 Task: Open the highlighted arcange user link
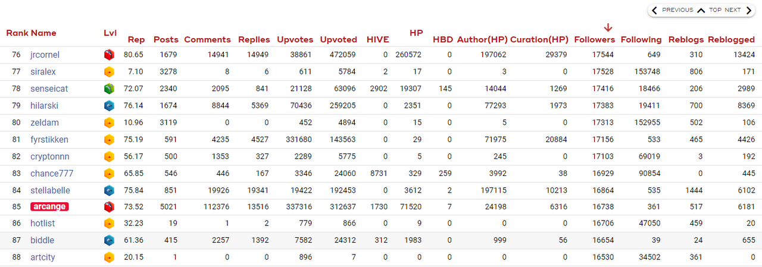(49, 207)
